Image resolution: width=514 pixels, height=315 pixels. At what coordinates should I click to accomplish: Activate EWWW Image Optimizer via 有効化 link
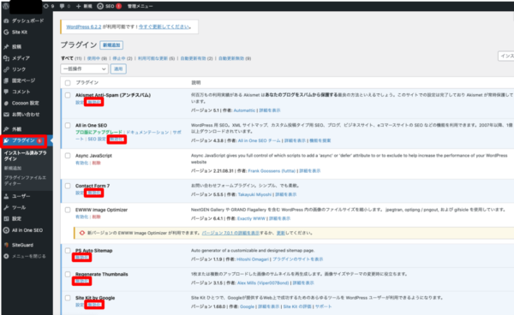pyautogui.click(x=81, y=217)
